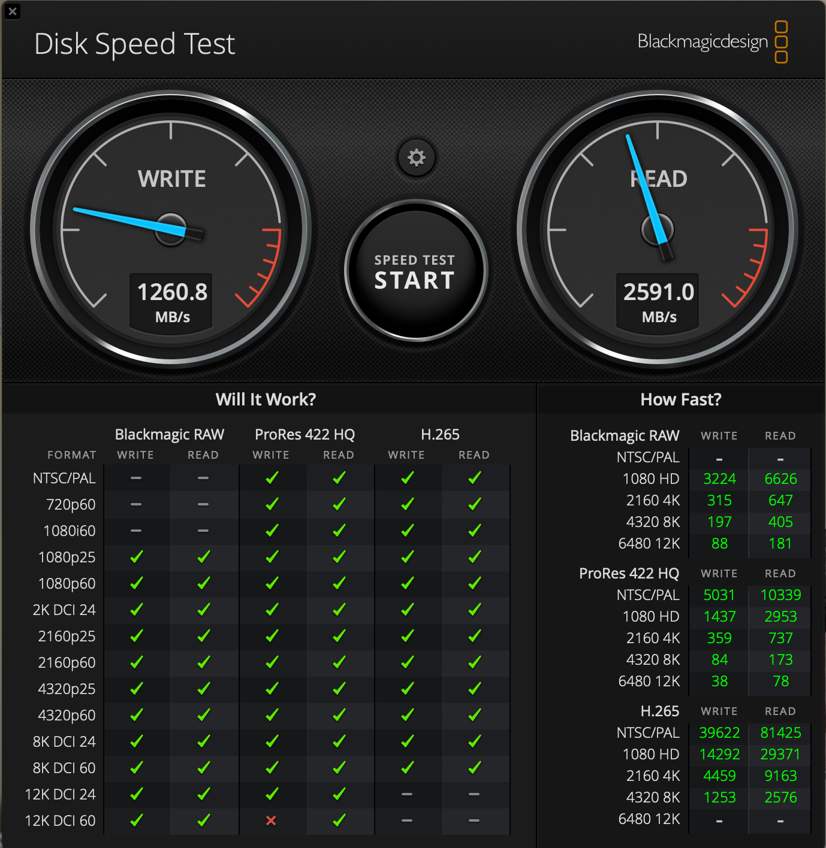Switch to the Will It Work? table
The width and height of the screenshot is (826, 848).
pyautogui.click(x=266, y=399)
